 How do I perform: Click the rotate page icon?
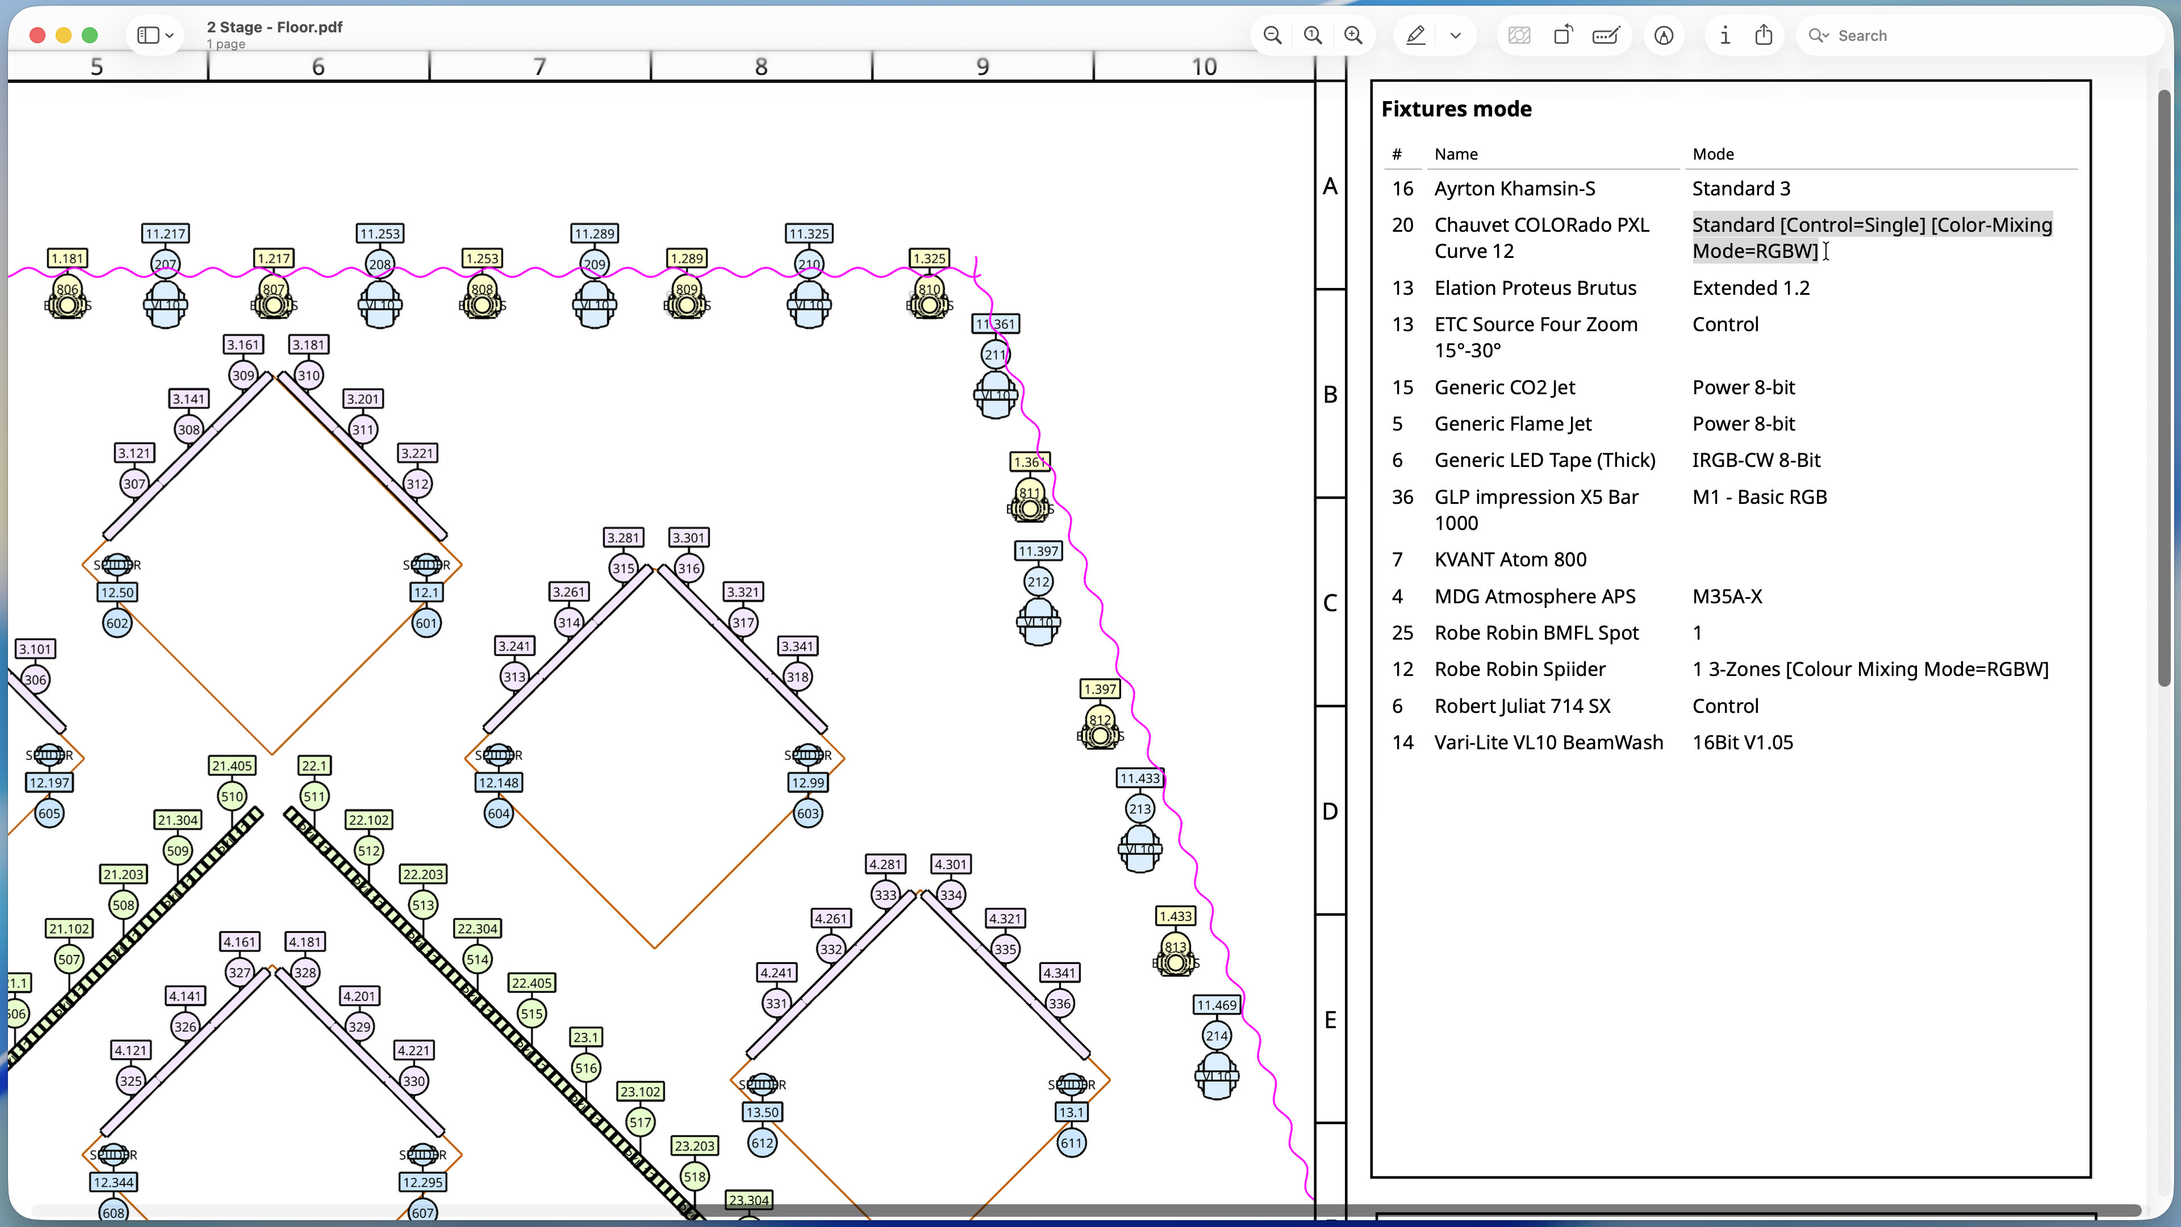pos(1563,35)
